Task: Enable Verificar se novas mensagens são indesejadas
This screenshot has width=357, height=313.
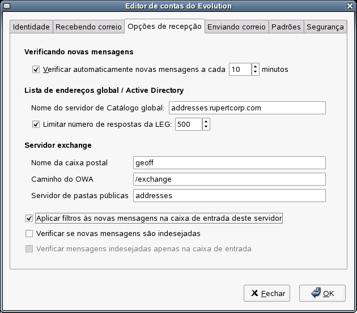Action: [x=29, y=234]
